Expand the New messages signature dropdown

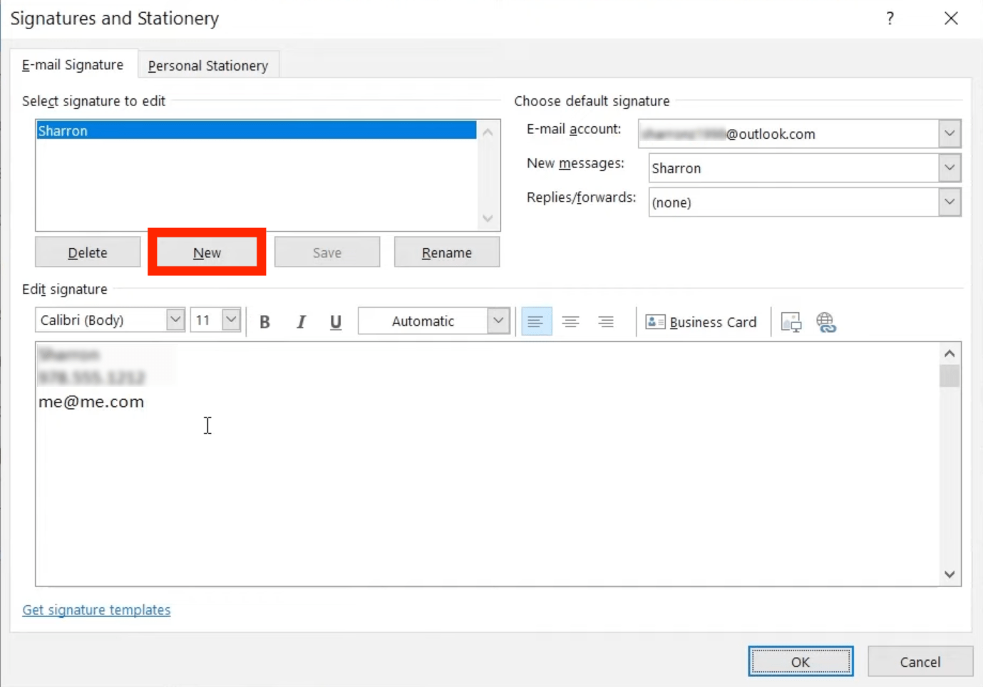[949, 167]
